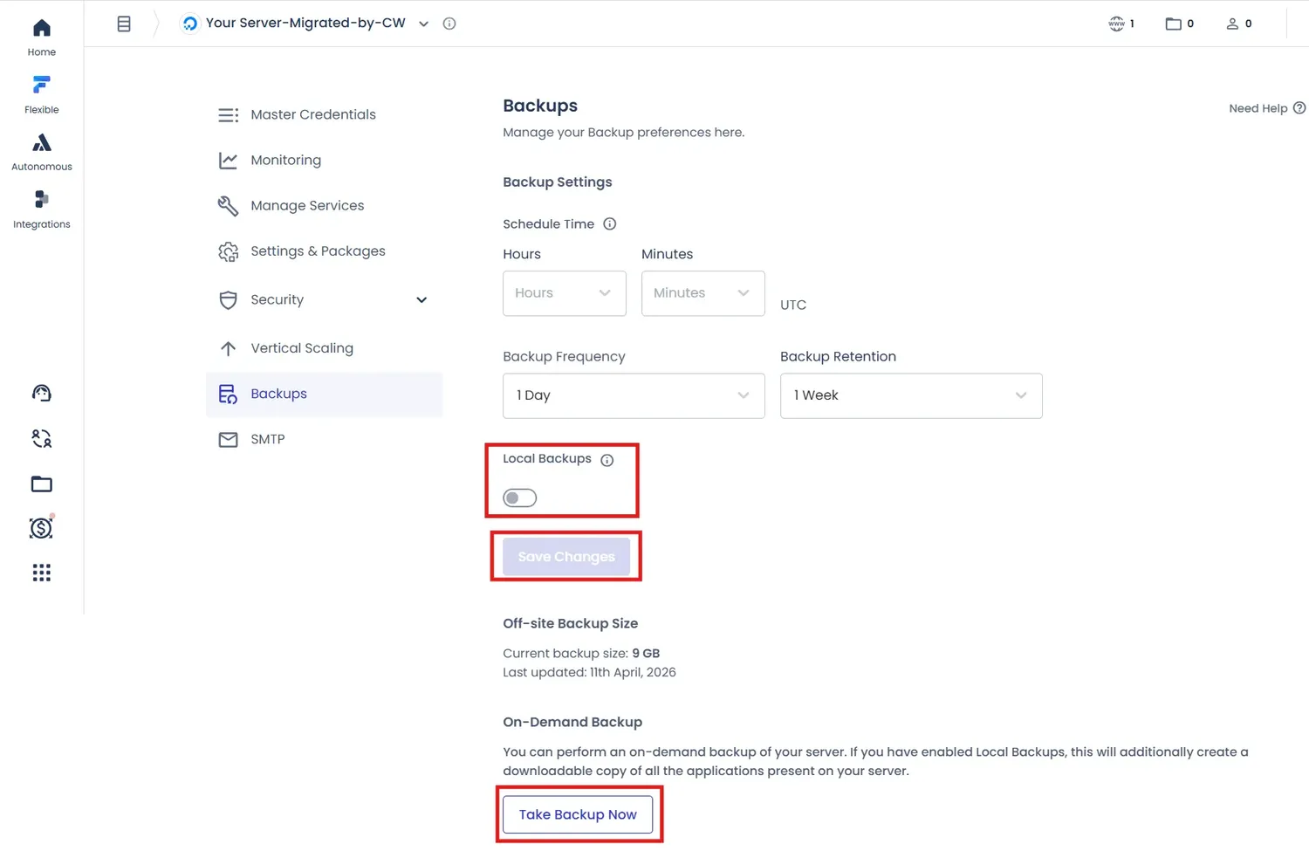
Task: Click the On-Demand Backup heading
Action: (x=572, y=722)
